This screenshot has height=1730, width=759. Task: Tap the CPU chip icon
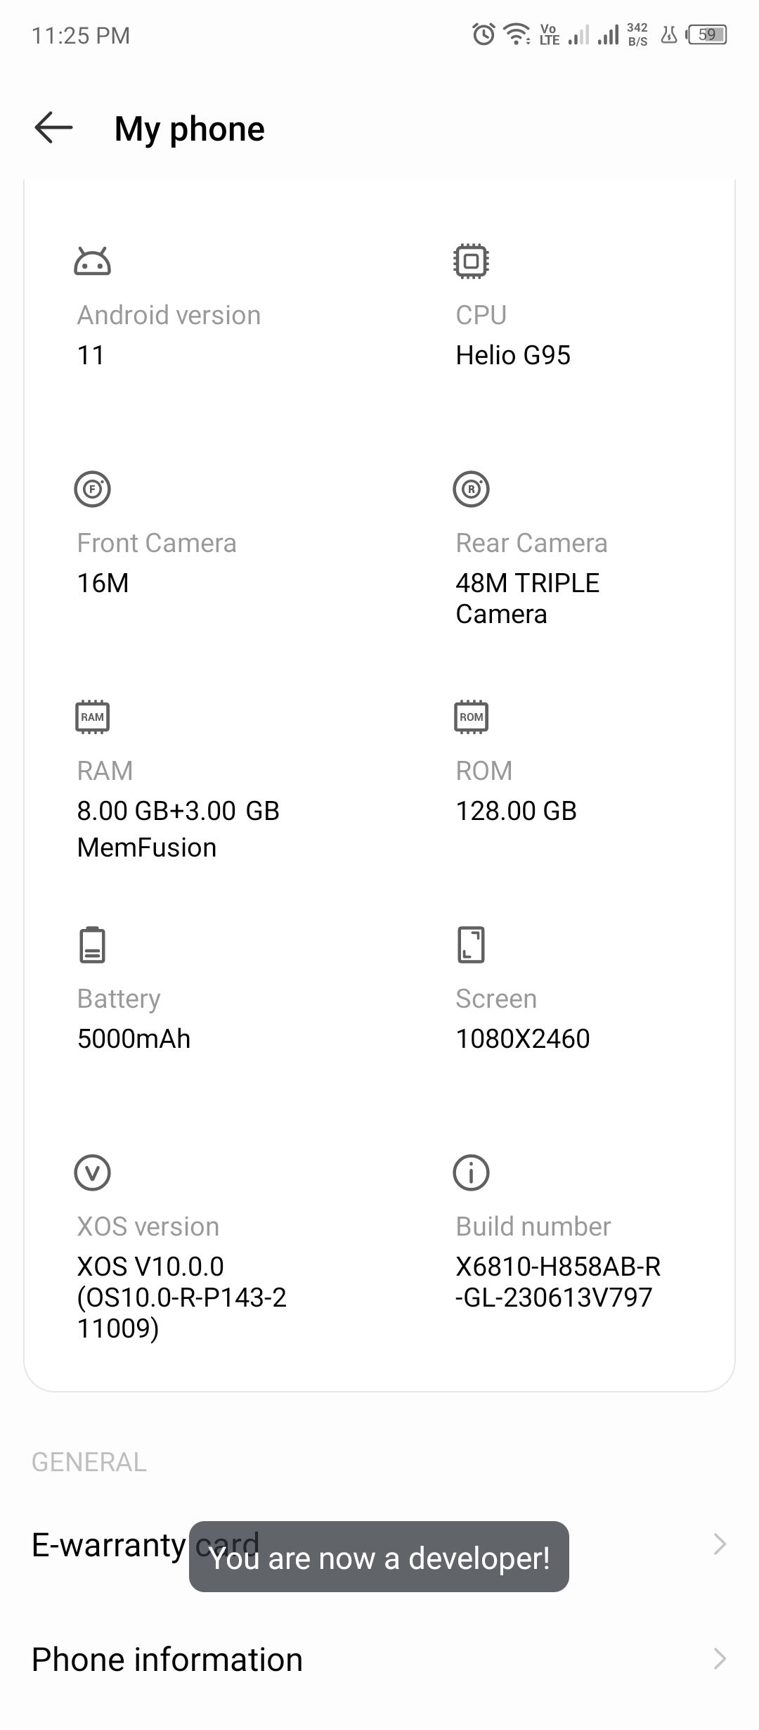point(471,261)
